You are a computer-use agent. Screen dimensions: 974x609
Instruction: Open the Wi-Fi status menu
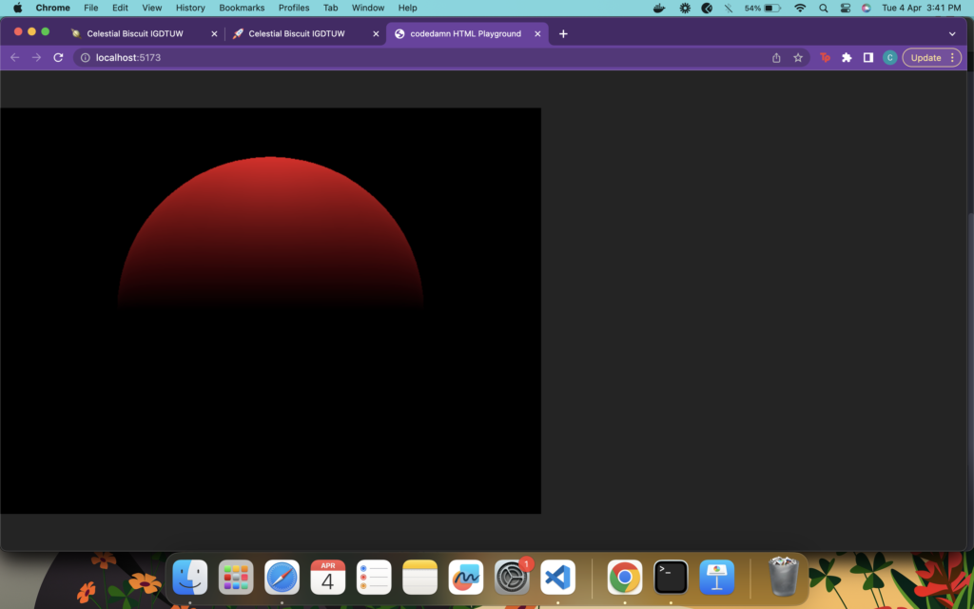click(x=800, y=8)
